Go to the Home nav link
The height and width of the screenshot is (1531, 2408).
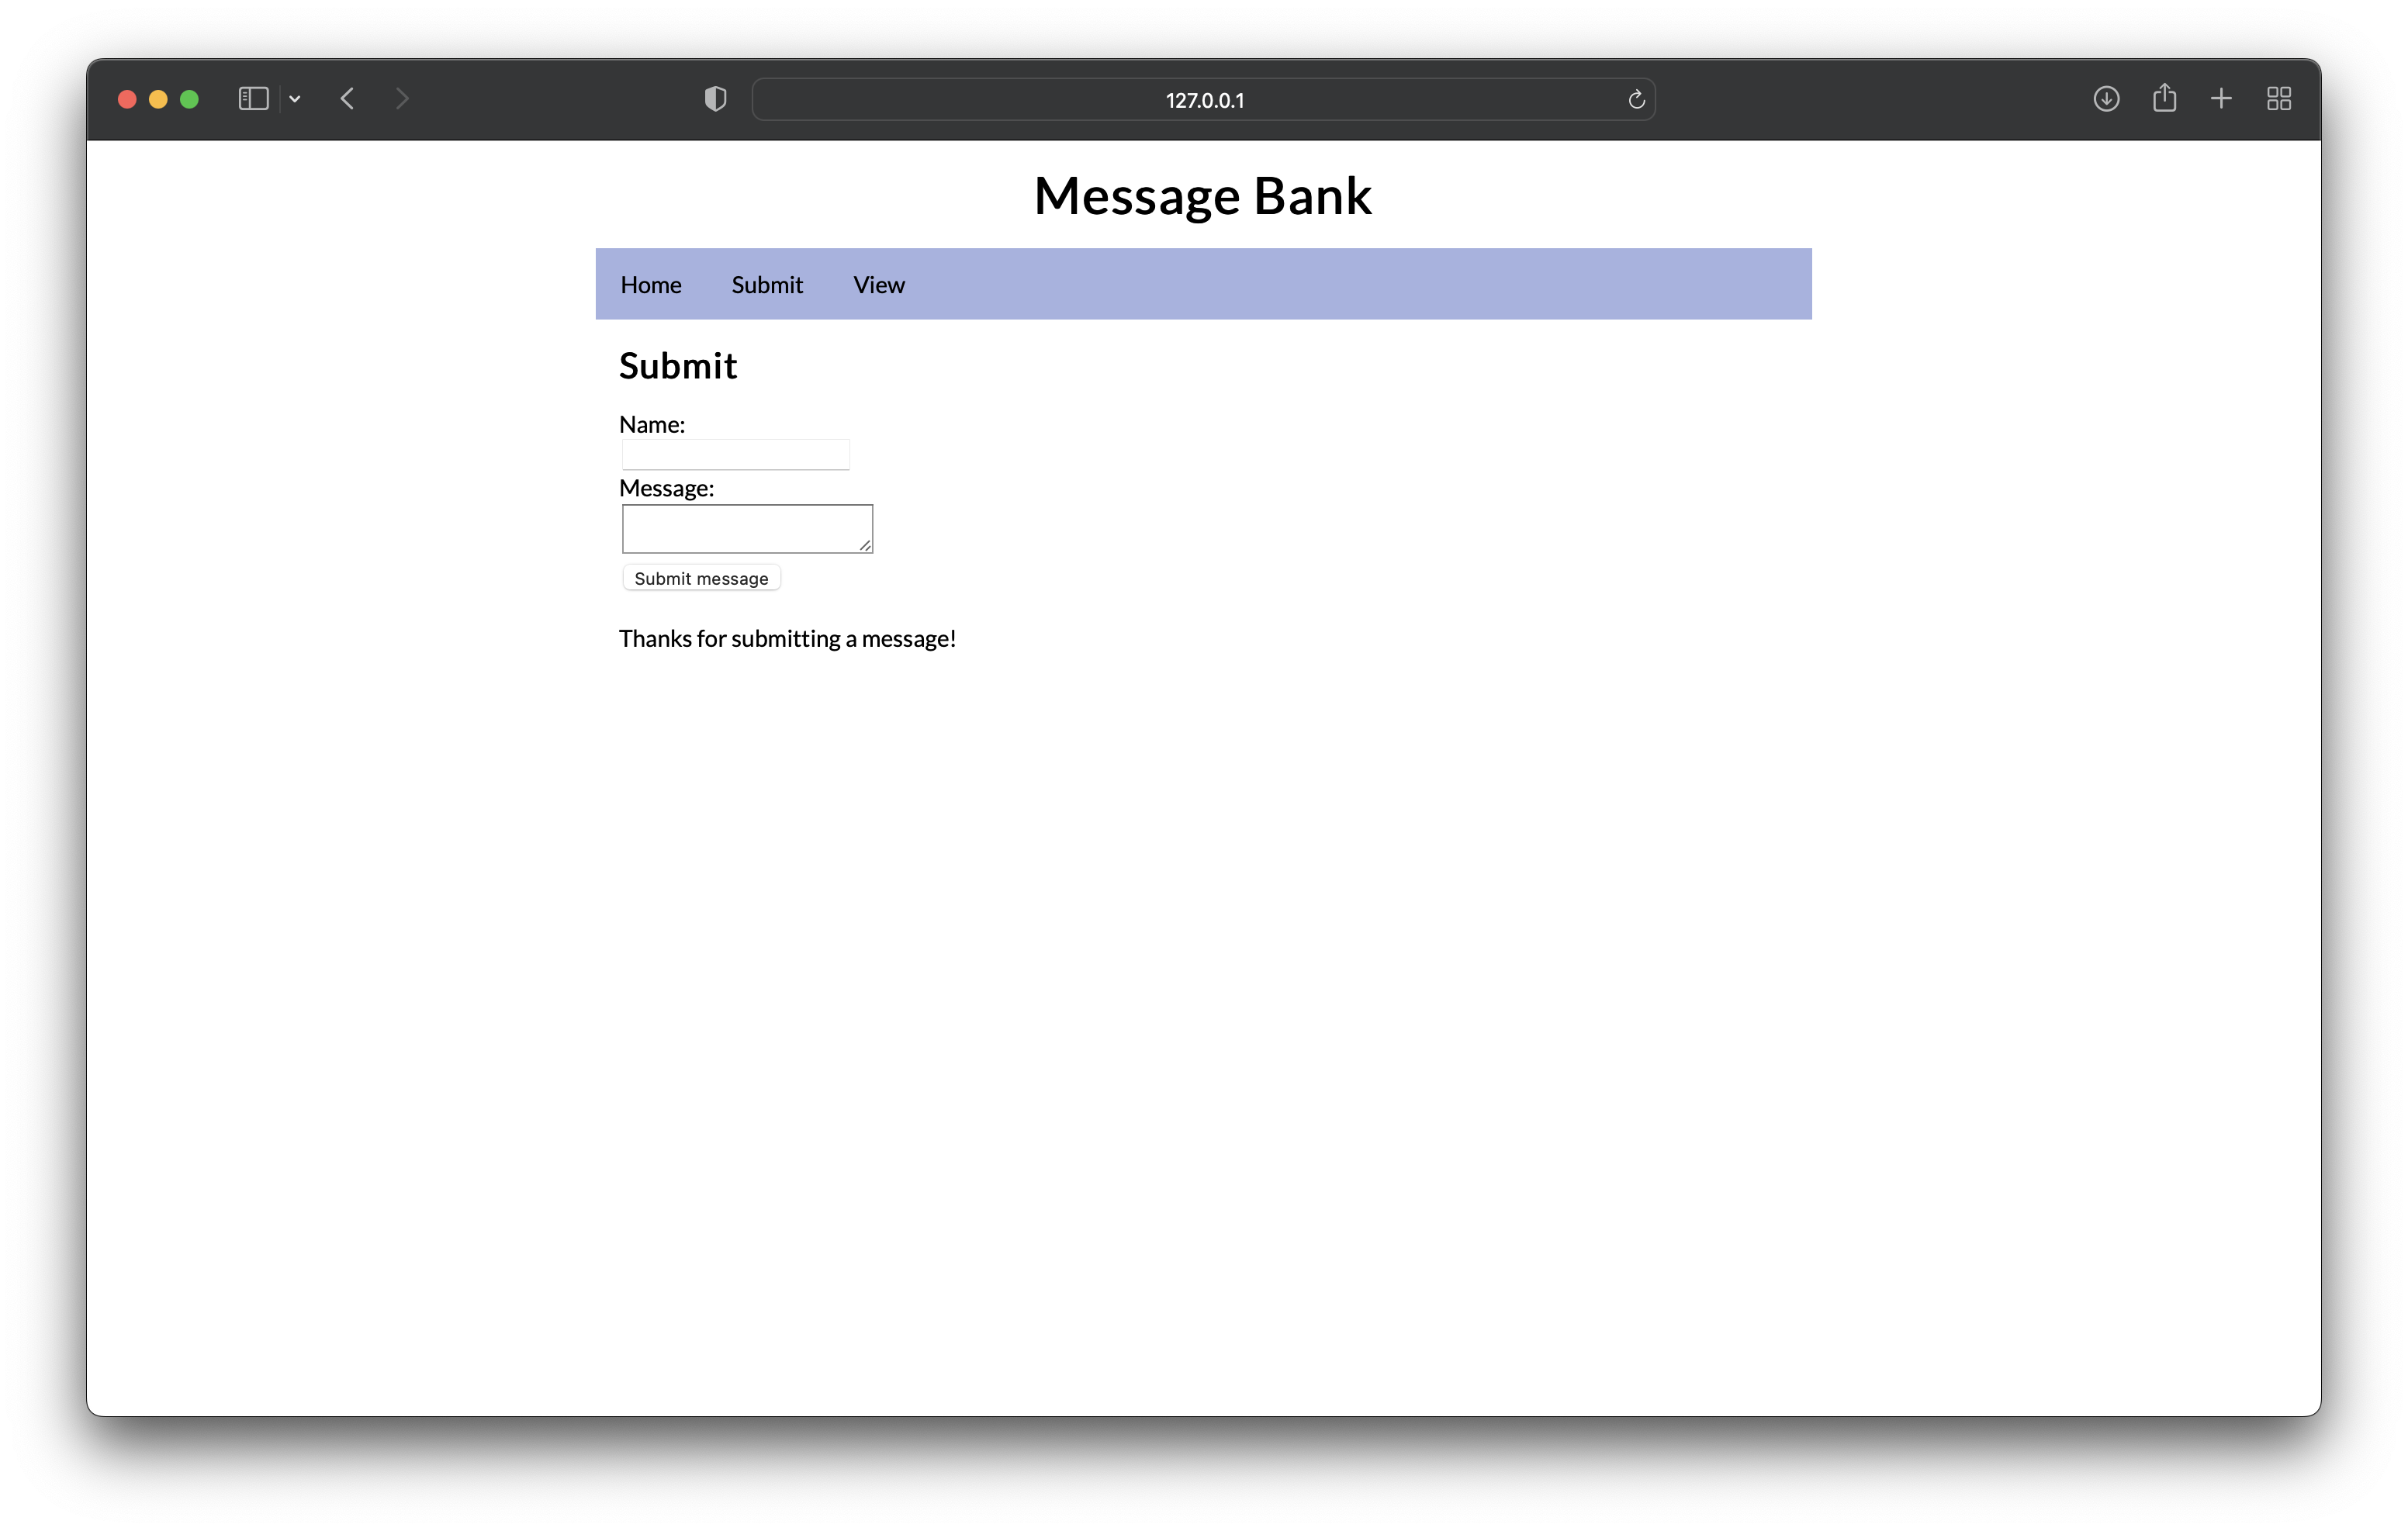651,285
